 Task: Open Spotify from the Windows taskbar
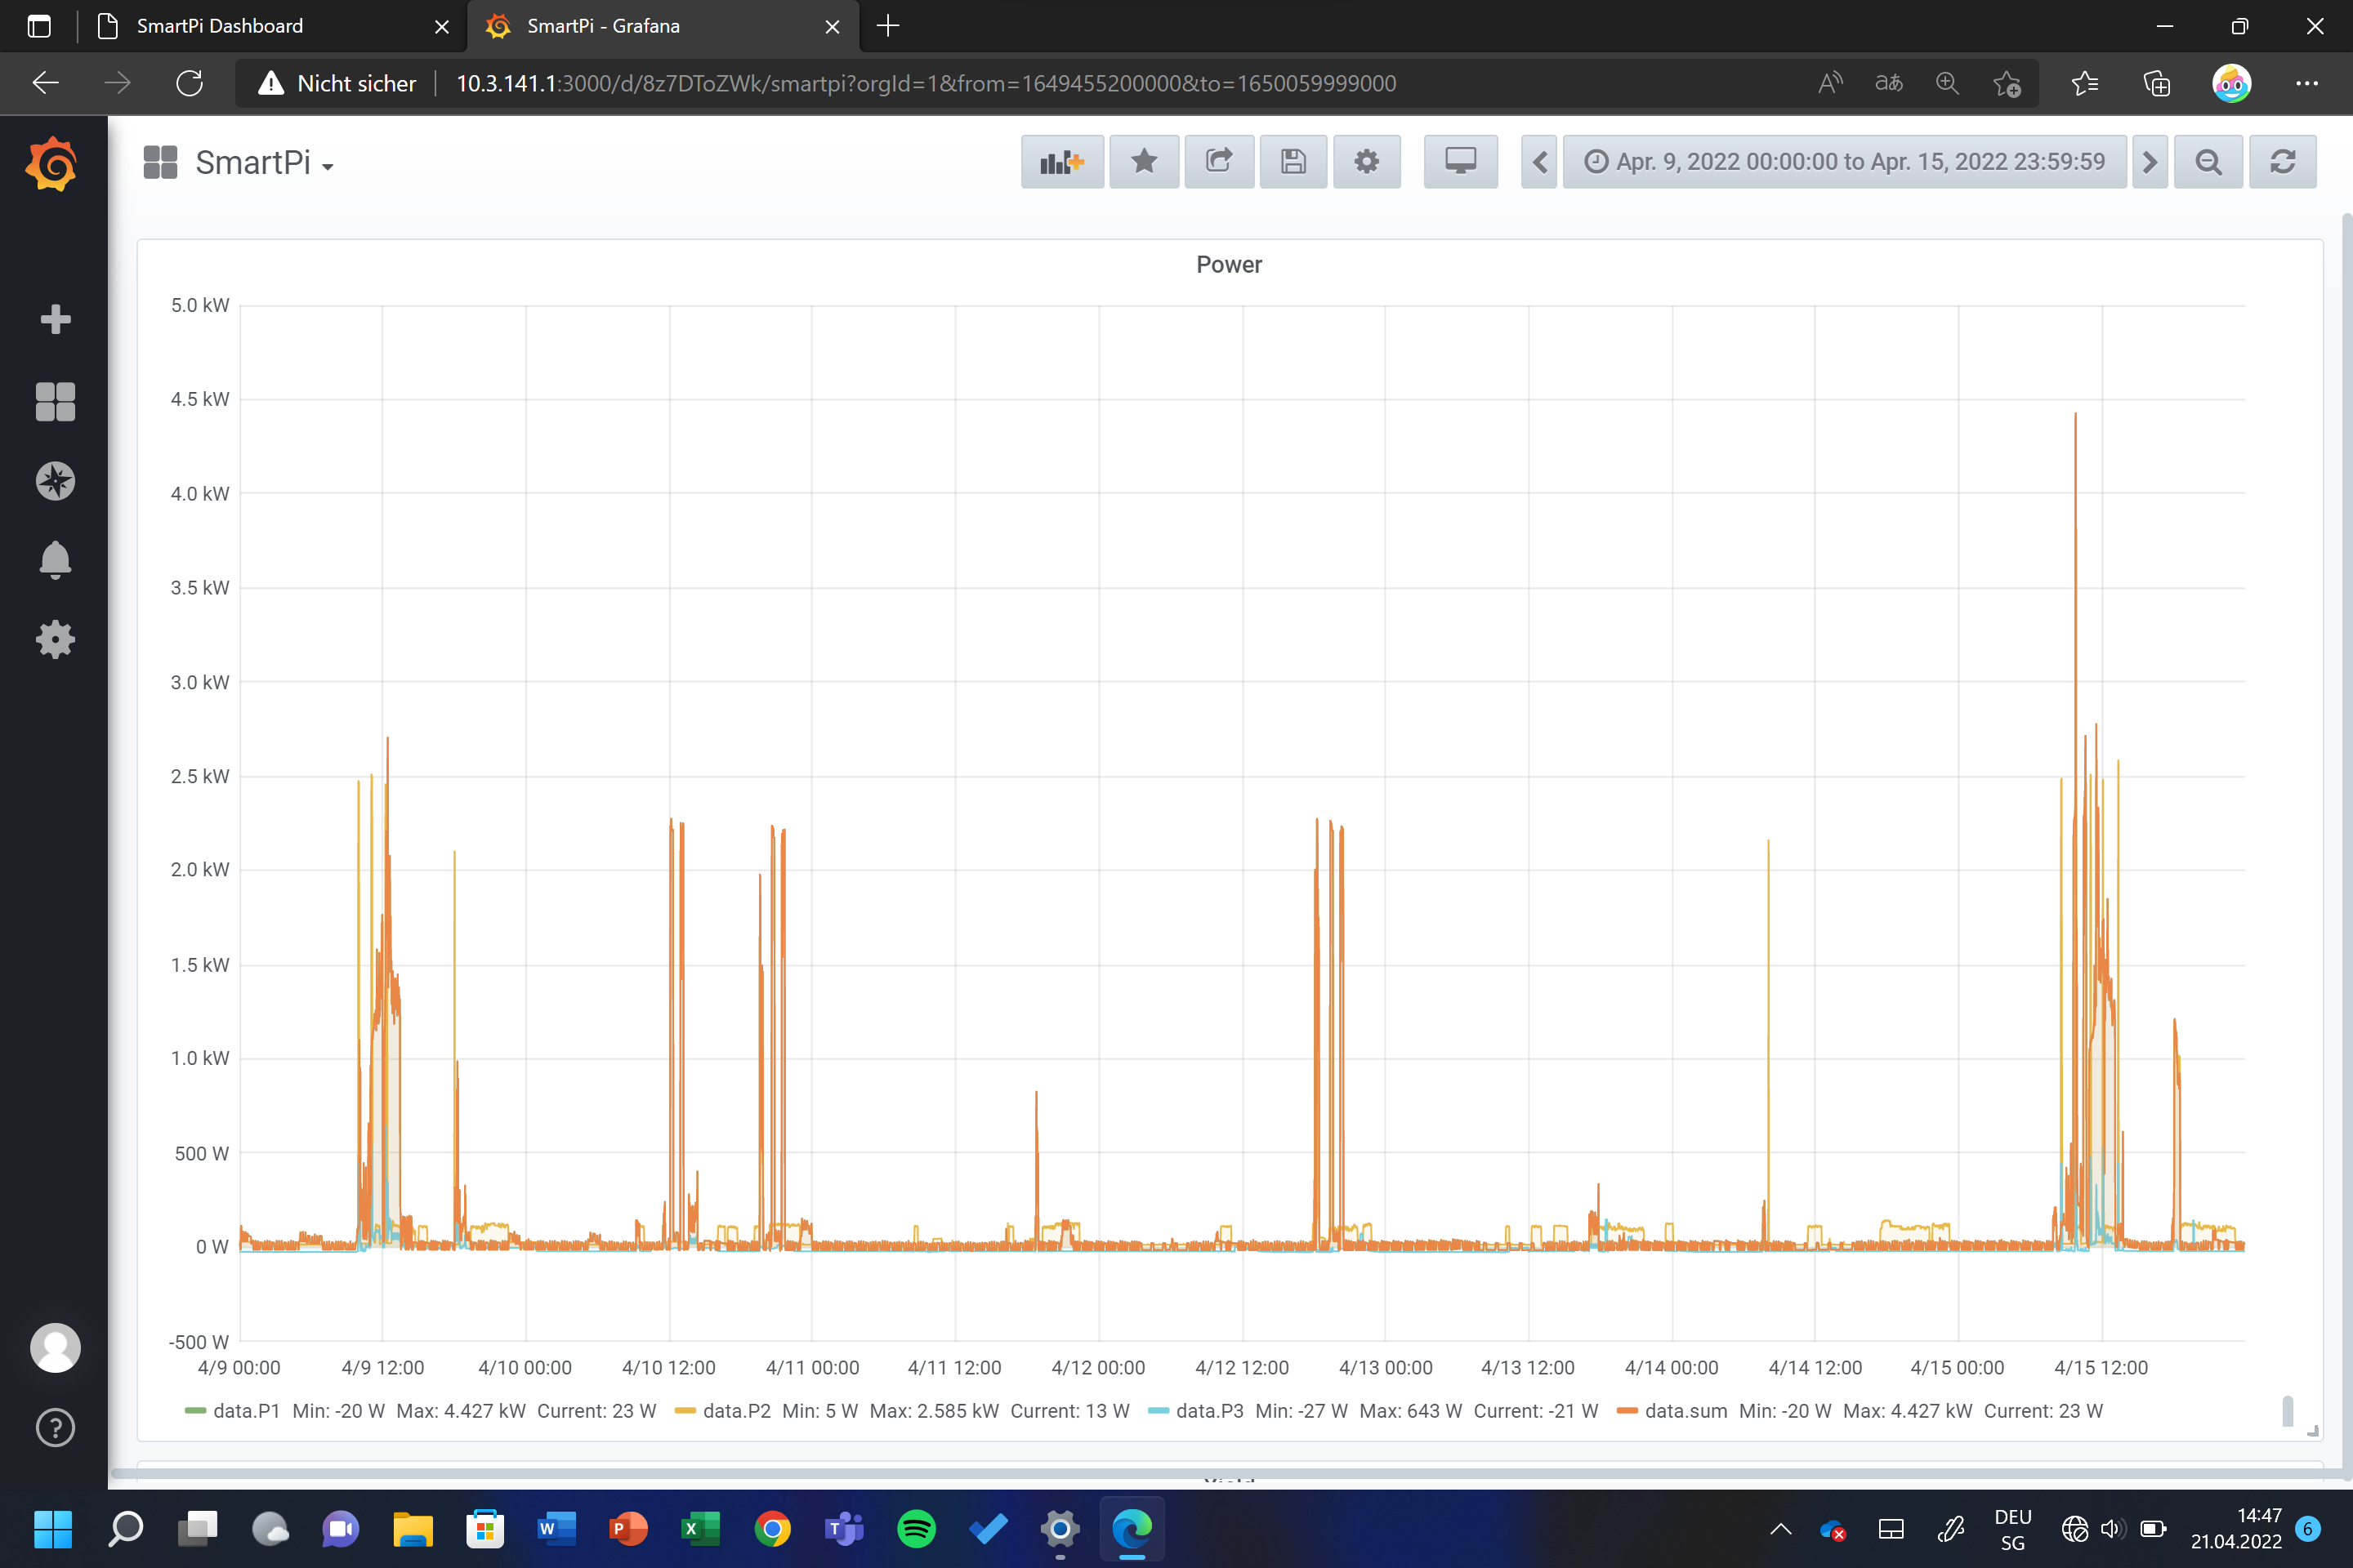pos(917,1528)
